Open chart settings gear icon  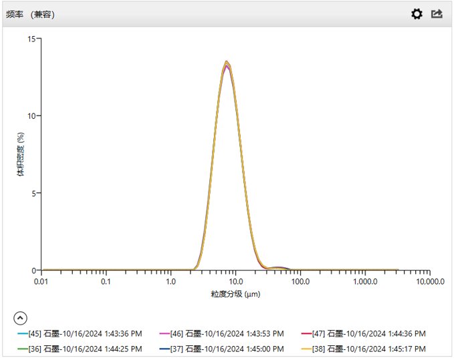click(x=417, y=14)
